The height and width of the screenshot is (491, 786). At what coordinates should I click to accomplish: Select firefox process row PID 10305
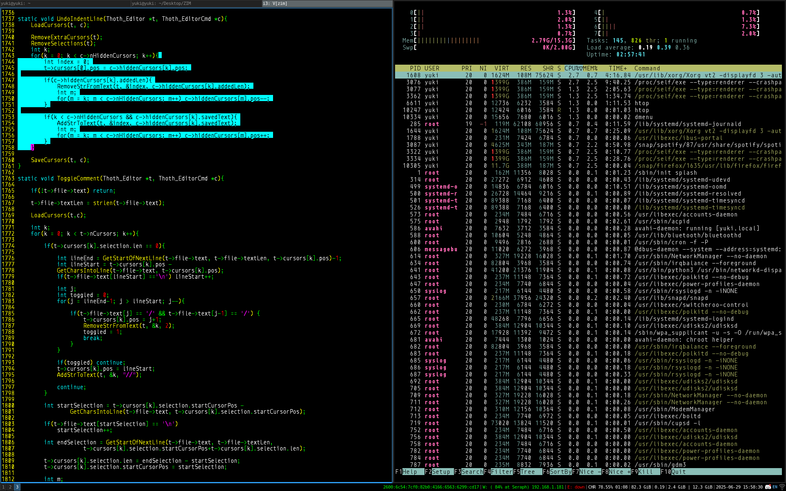[x=588, y=166]
